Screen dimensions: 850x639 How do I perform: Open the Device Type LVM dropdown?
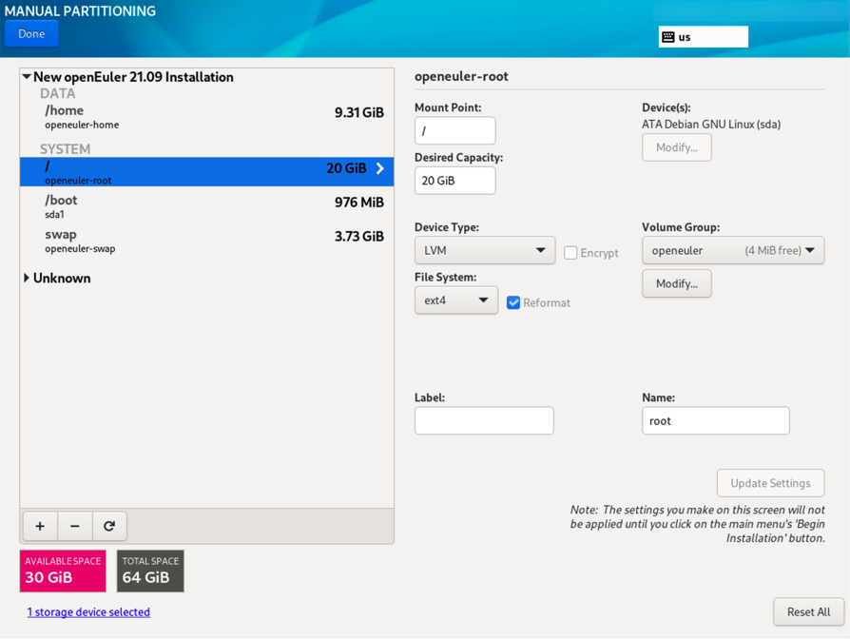(485, 250)
